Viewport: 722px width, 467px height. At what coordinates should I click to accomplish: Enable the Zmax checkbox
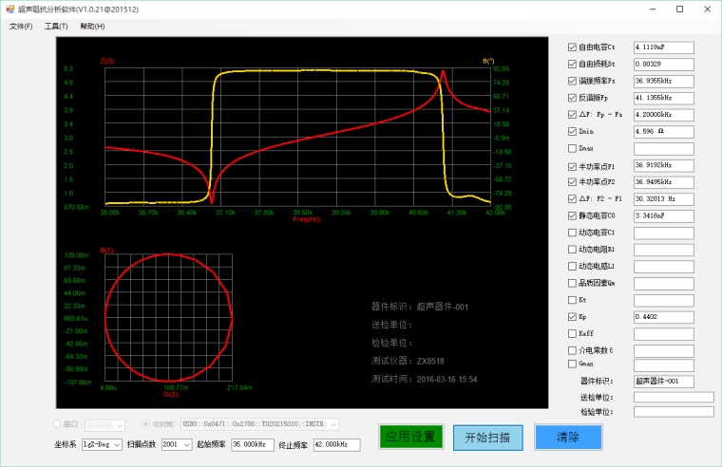pyautogui.click(x=572, y=149)
